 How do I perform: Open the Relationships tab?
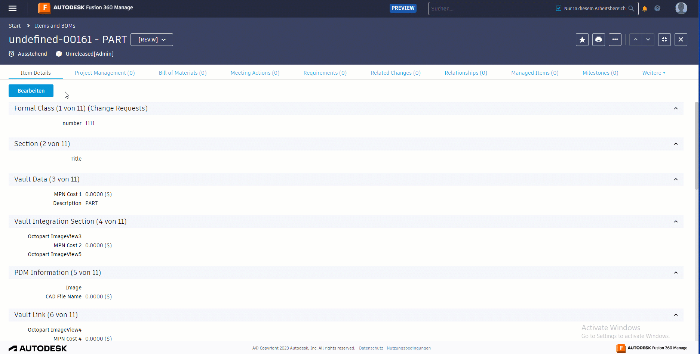pyautogui.click(x=466, y=73)
